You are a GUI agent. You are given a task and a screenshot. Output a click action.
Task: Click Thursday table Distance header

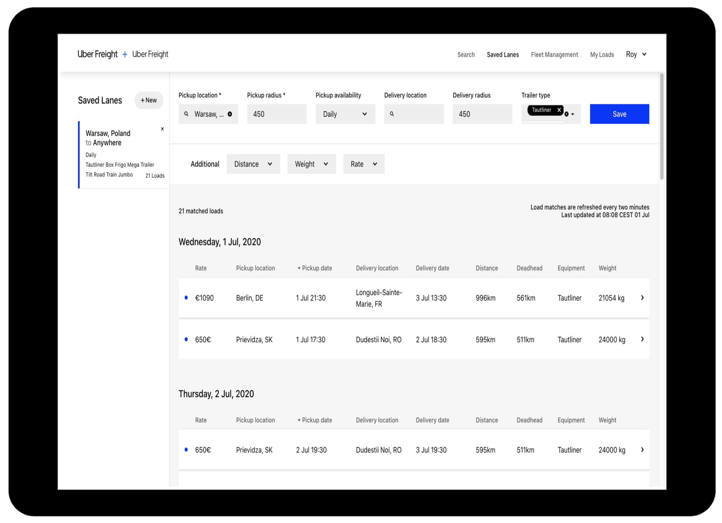pyautogui.click(x=487, y=420)
